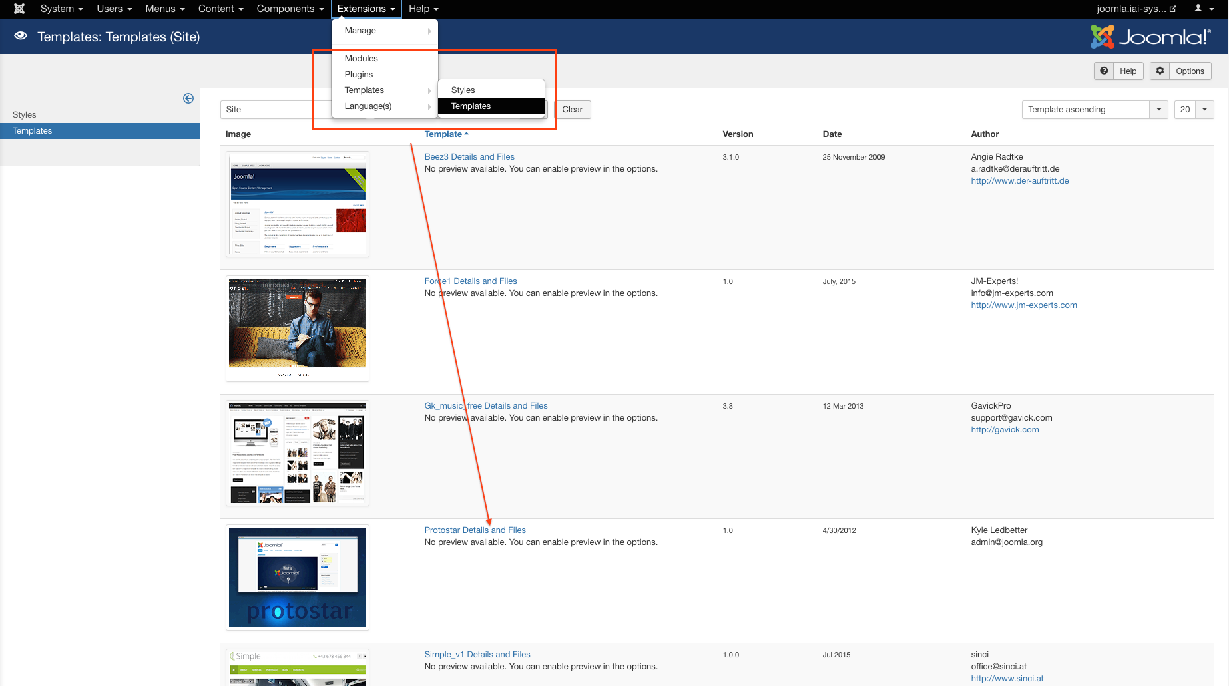Image resolution: width=1229 pixels, height=686 pixels.
Task: Expand the Templates submenu entry
Action: click(x=385, y=90)
